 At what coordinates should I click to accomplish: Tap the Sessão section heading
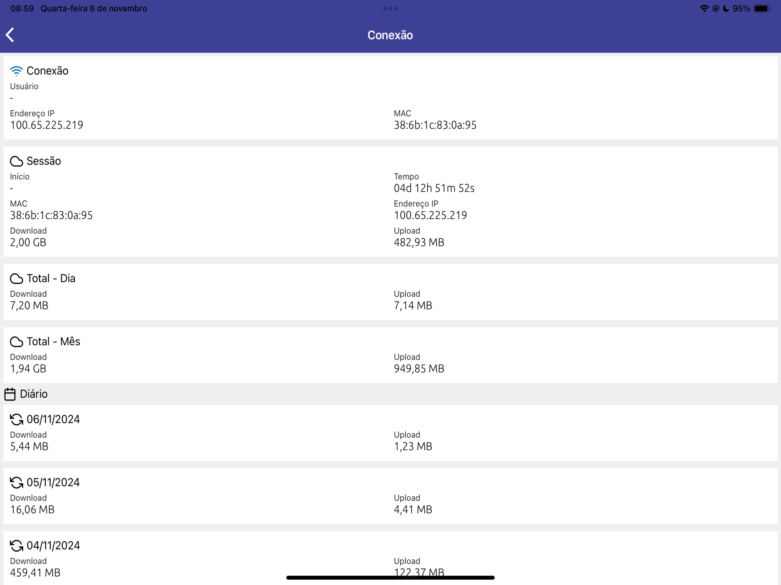[x=44, y=161]
